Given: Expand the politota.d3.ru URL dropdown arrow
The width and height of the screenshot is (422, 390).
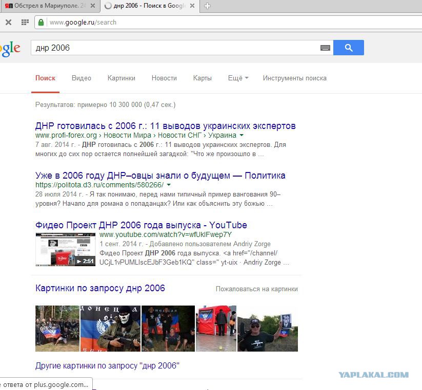Looking at the screenshot, I should coord(169,185).
